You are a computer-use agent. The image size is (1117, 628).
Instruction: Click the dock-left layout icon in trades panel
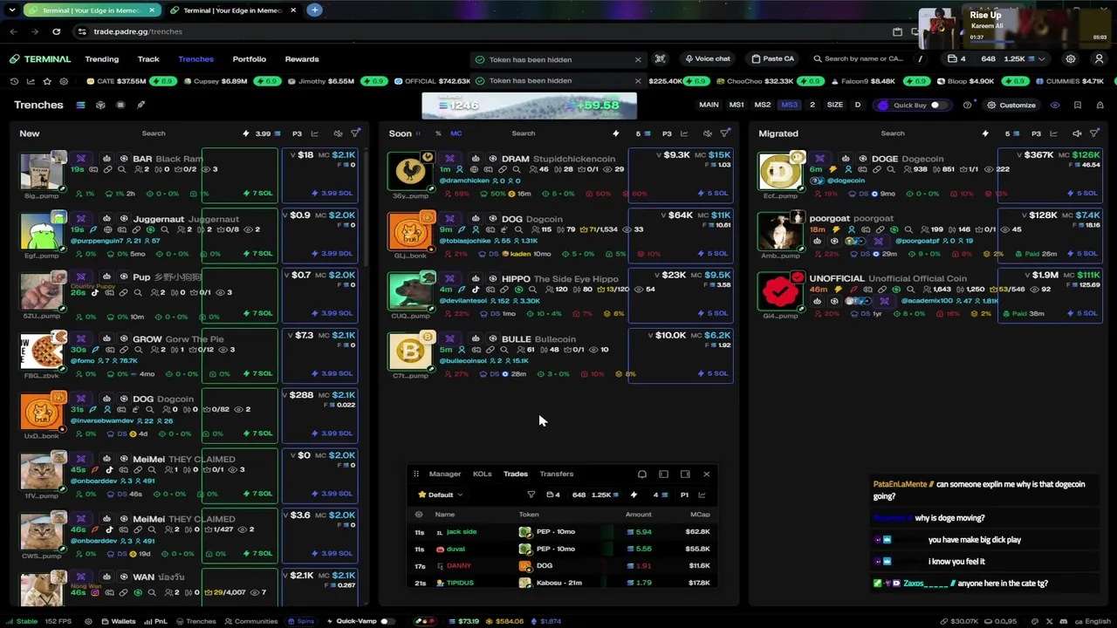pos(664,474)
